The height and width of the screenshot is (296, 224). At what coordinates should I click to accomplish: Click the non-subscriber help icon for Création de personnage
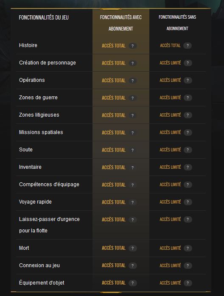tap(188, 63)
